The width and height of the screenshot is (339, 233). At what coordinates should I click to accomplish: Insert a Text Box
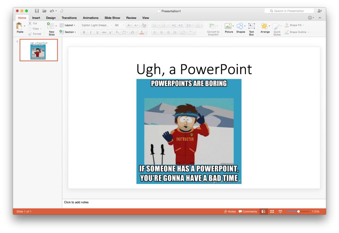coord(251,26)
